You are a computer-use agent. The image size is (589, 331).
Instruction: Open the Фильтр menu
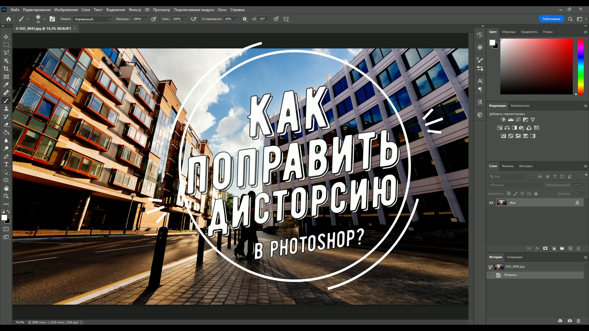pyautogui.click(x=135, y=10)
